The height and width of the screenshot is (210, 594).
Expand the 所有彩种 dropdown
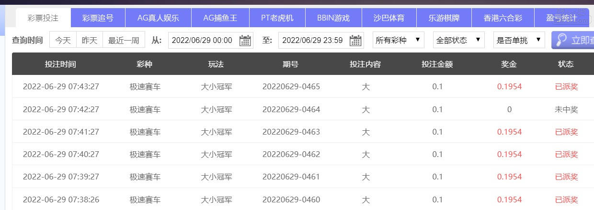398,41
